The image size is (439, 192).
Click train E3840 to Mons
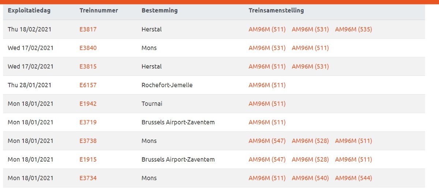[88, 48]
